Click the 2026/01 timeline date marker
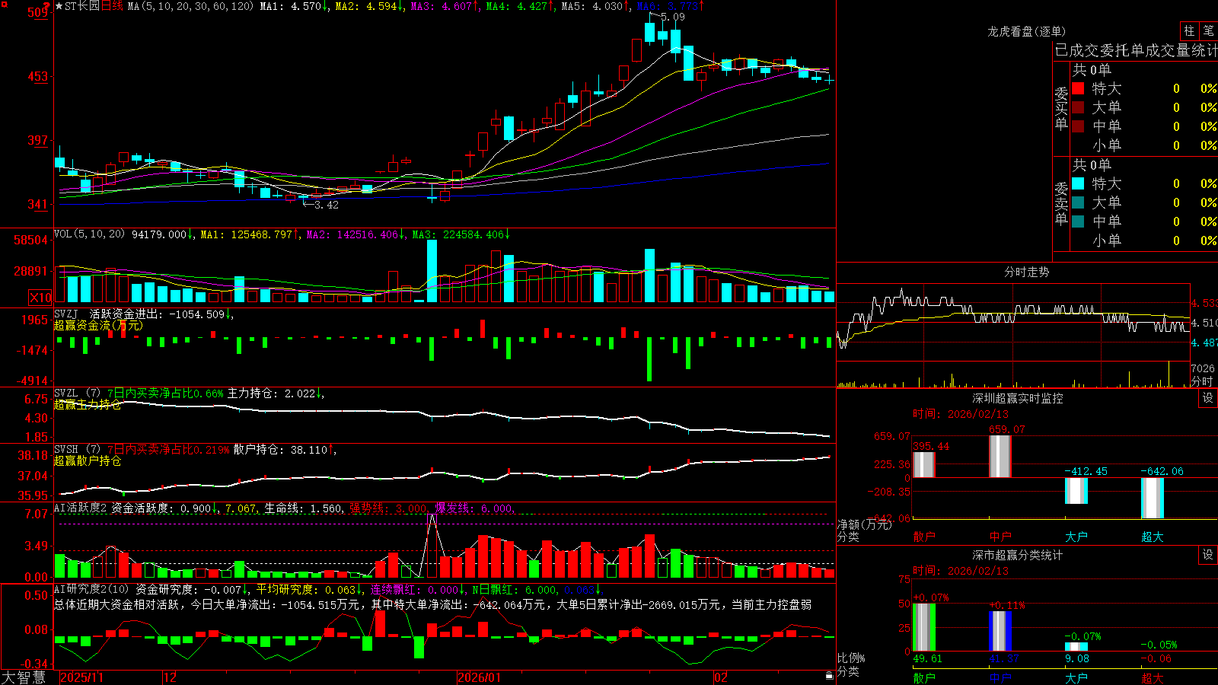1218x685 pixels. tap(479, 677)
